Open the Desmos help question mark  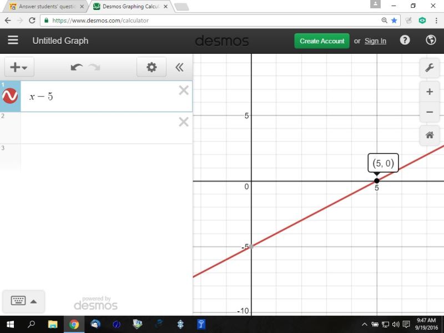click(405, 40)
